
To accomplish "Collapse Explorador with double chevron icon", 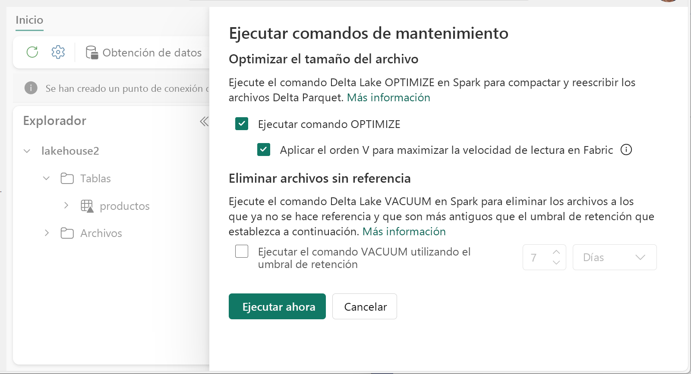I will pos(204,122).
